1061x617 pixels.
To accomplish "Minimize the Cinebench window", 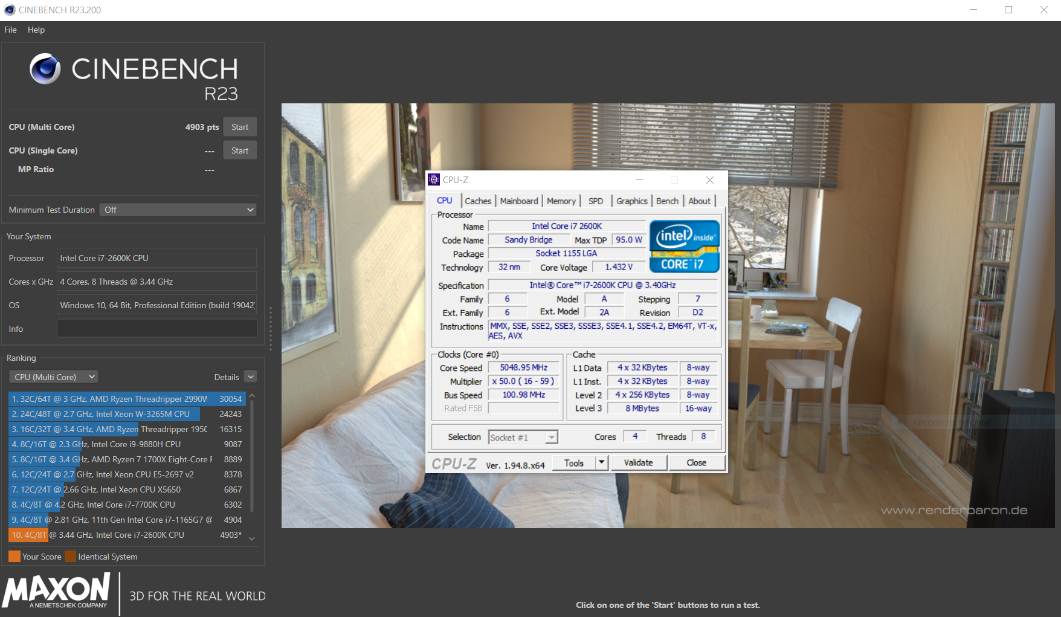I will pyautogui.click(x=973, y=10).
